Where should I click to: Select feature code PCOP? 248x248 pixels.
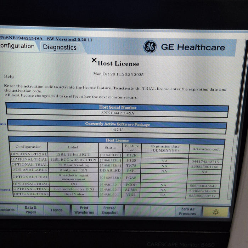(131, 185)
